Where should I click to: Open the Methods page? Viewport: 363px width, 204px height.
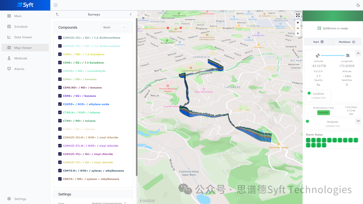coord(25,58)
